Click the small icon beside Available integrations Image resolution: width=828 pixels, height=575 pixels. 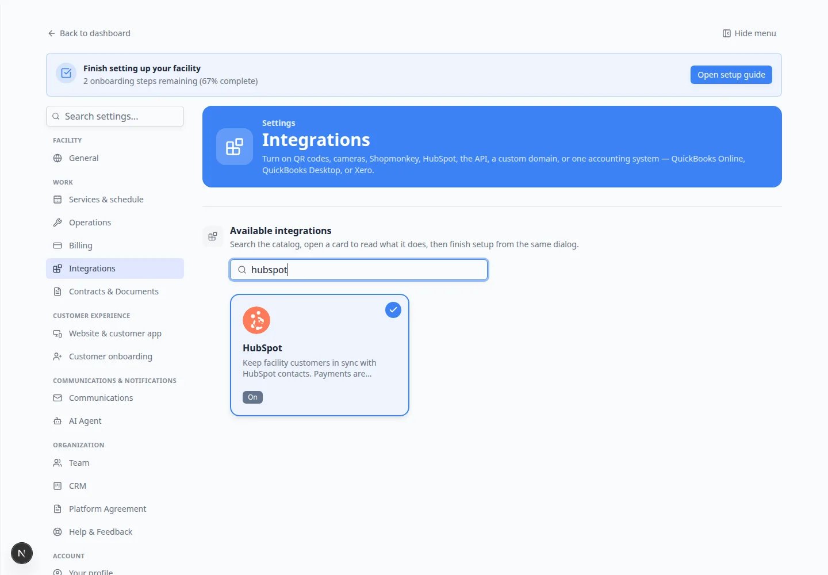213,236
